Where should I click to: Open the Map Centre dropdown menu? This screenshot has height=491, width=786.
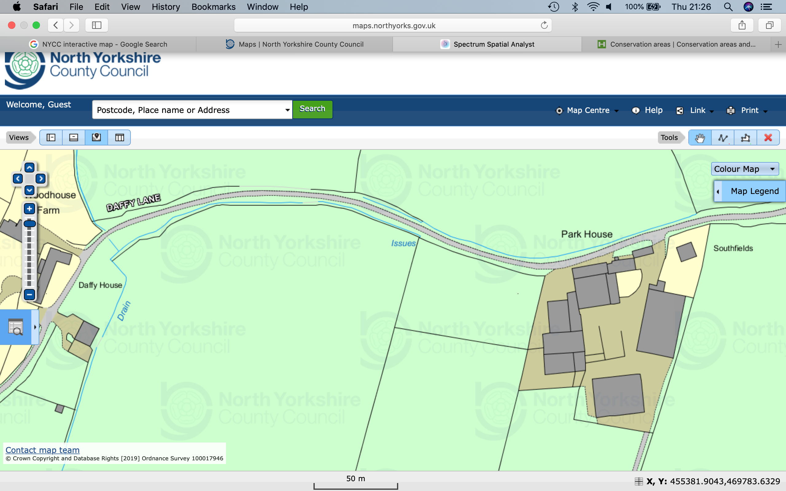tap(588, 110)
